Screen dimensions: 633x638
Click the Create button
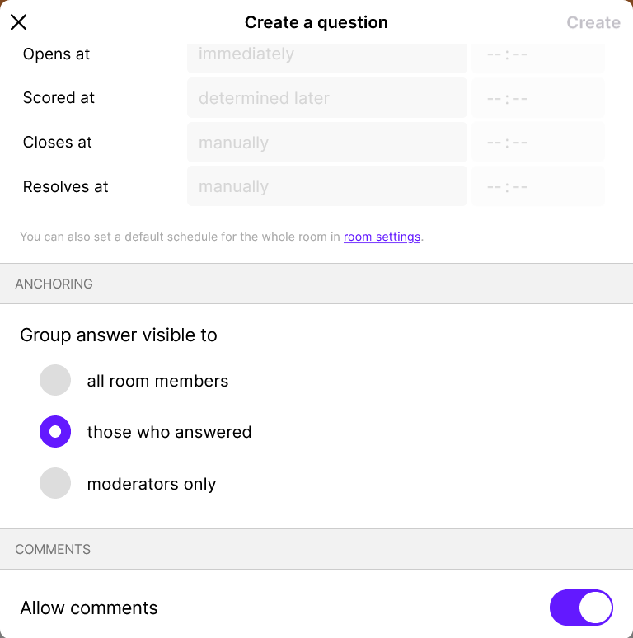click(x=593, y=22)
